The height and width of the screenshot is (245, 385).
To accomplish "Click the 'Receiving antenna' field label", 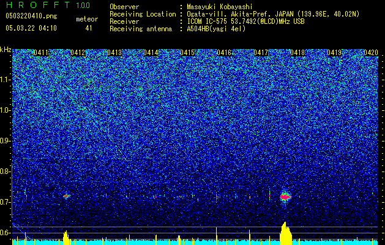I will [141, 29].
